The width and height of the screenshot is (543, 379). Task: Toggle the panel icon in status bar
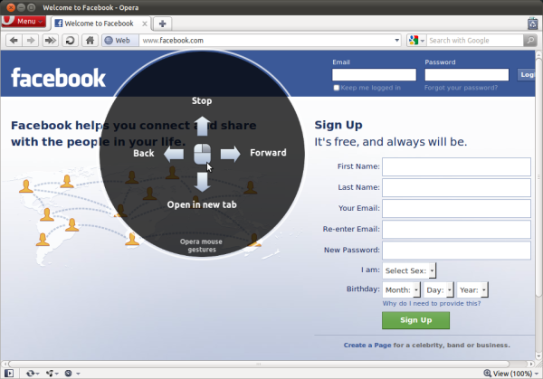(9, 374)
